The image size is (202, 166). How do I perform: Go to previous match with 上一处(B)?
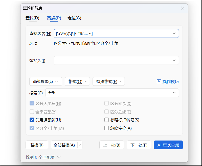click(x=112, y=145)
